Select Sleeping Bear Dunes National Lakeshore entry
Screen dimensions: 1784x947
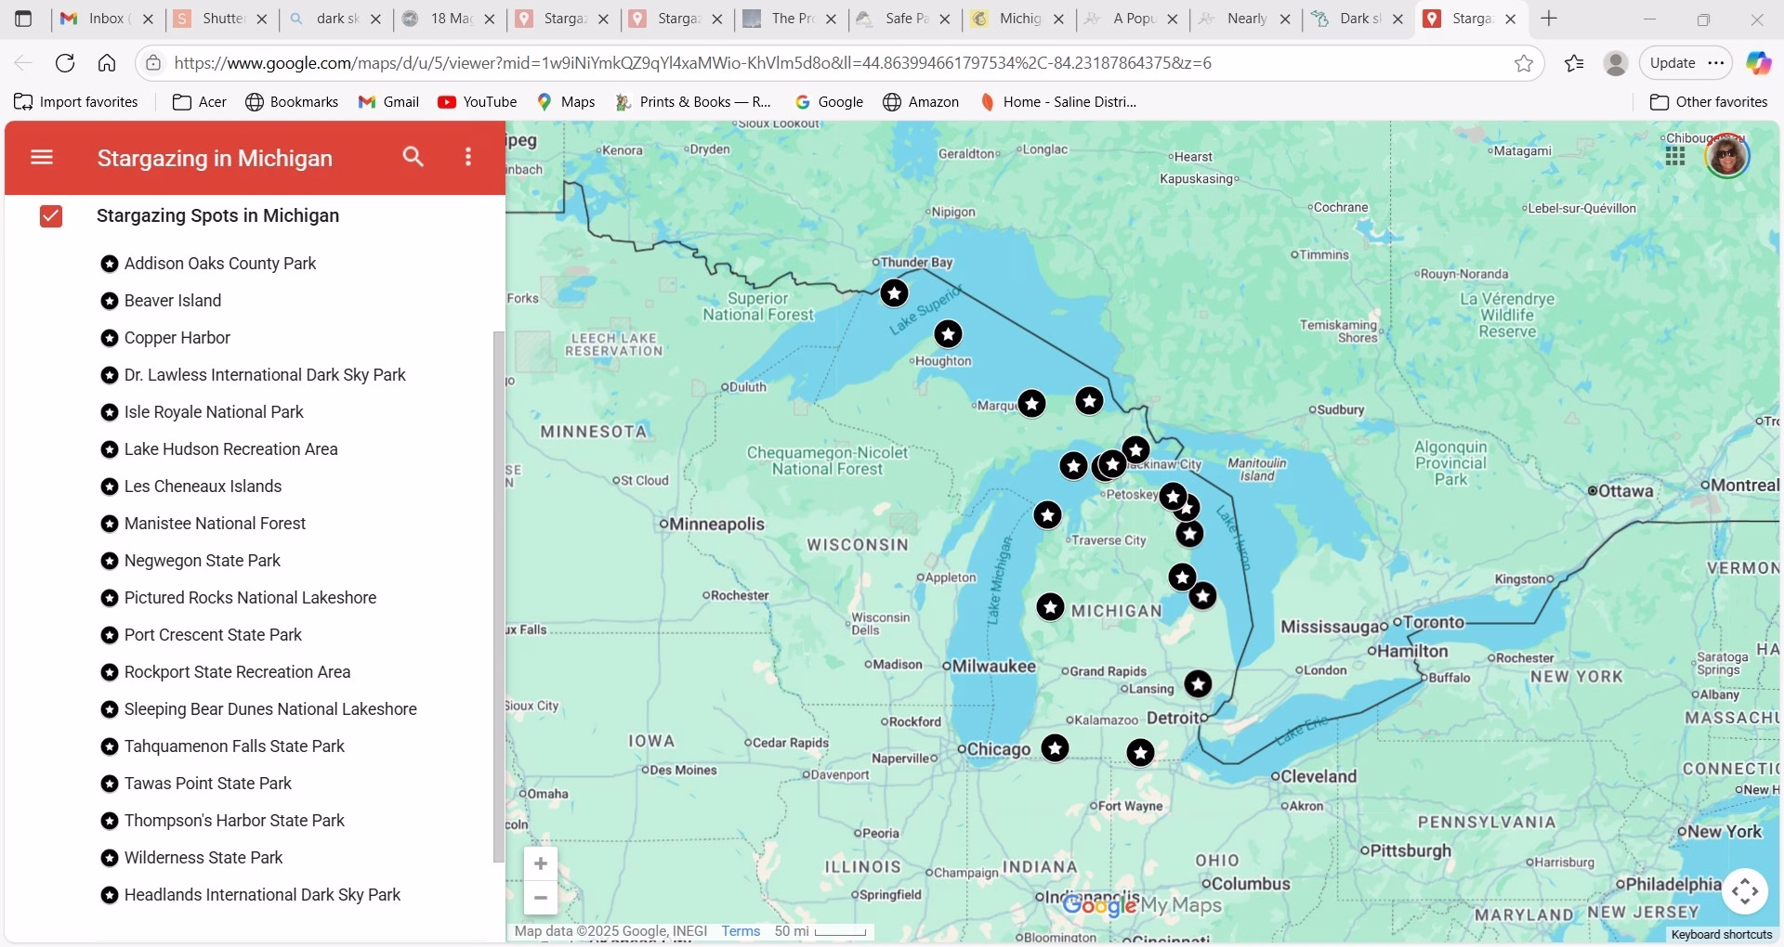270,709
